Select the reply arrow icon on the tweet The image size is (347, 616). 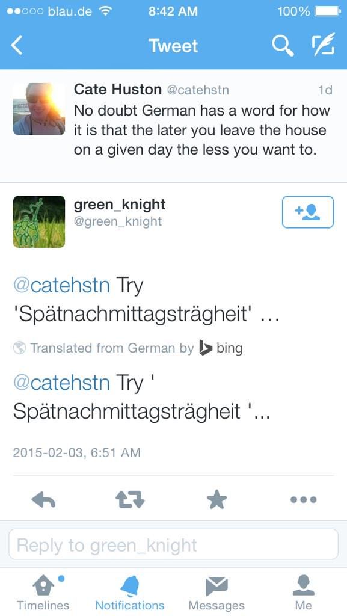pyautogui.click(x=45, y=499)
